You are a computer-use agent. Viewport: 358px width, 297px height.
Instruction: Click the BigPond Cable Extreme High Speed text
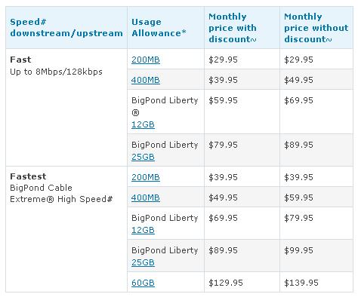[61, 194]
